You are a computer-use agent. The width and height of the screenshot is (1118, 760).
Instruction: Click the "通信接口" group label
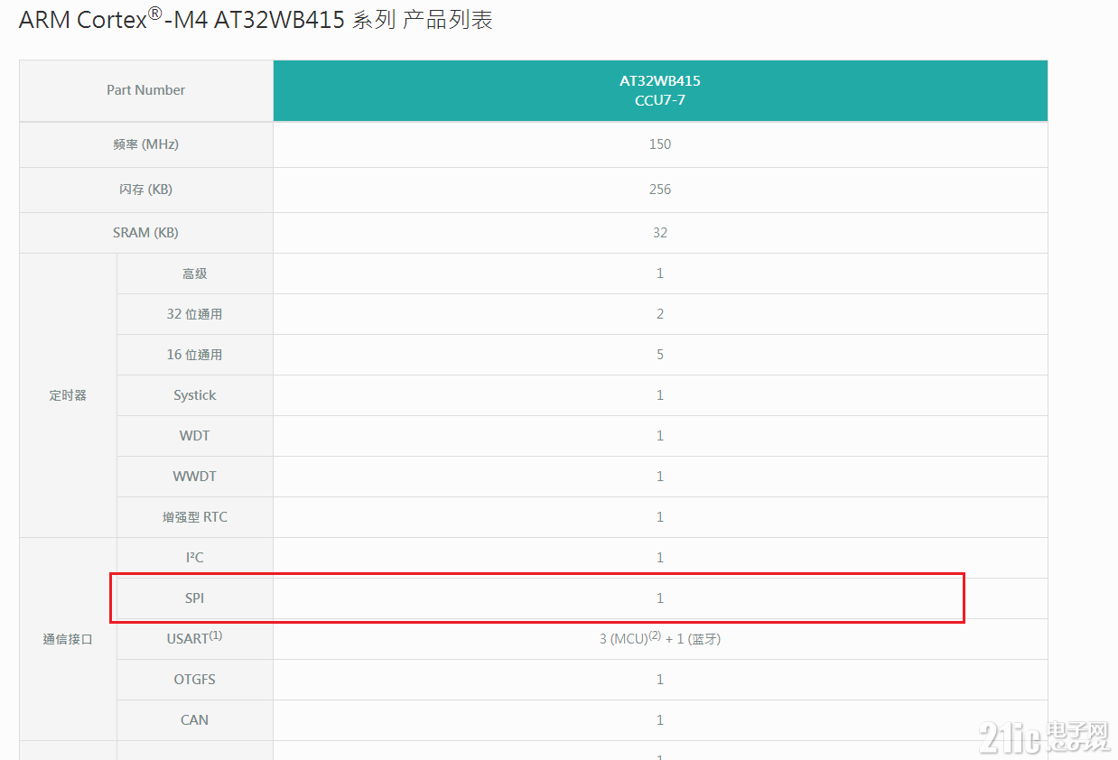click(x=68, y=639)
